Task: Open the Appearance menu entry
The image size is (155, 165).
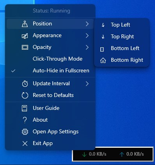Action: (x=50, y=36)
